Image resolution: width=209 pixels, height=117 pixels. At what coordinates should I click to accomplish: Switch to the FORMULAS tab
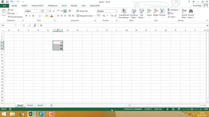[x=53, y=6]
